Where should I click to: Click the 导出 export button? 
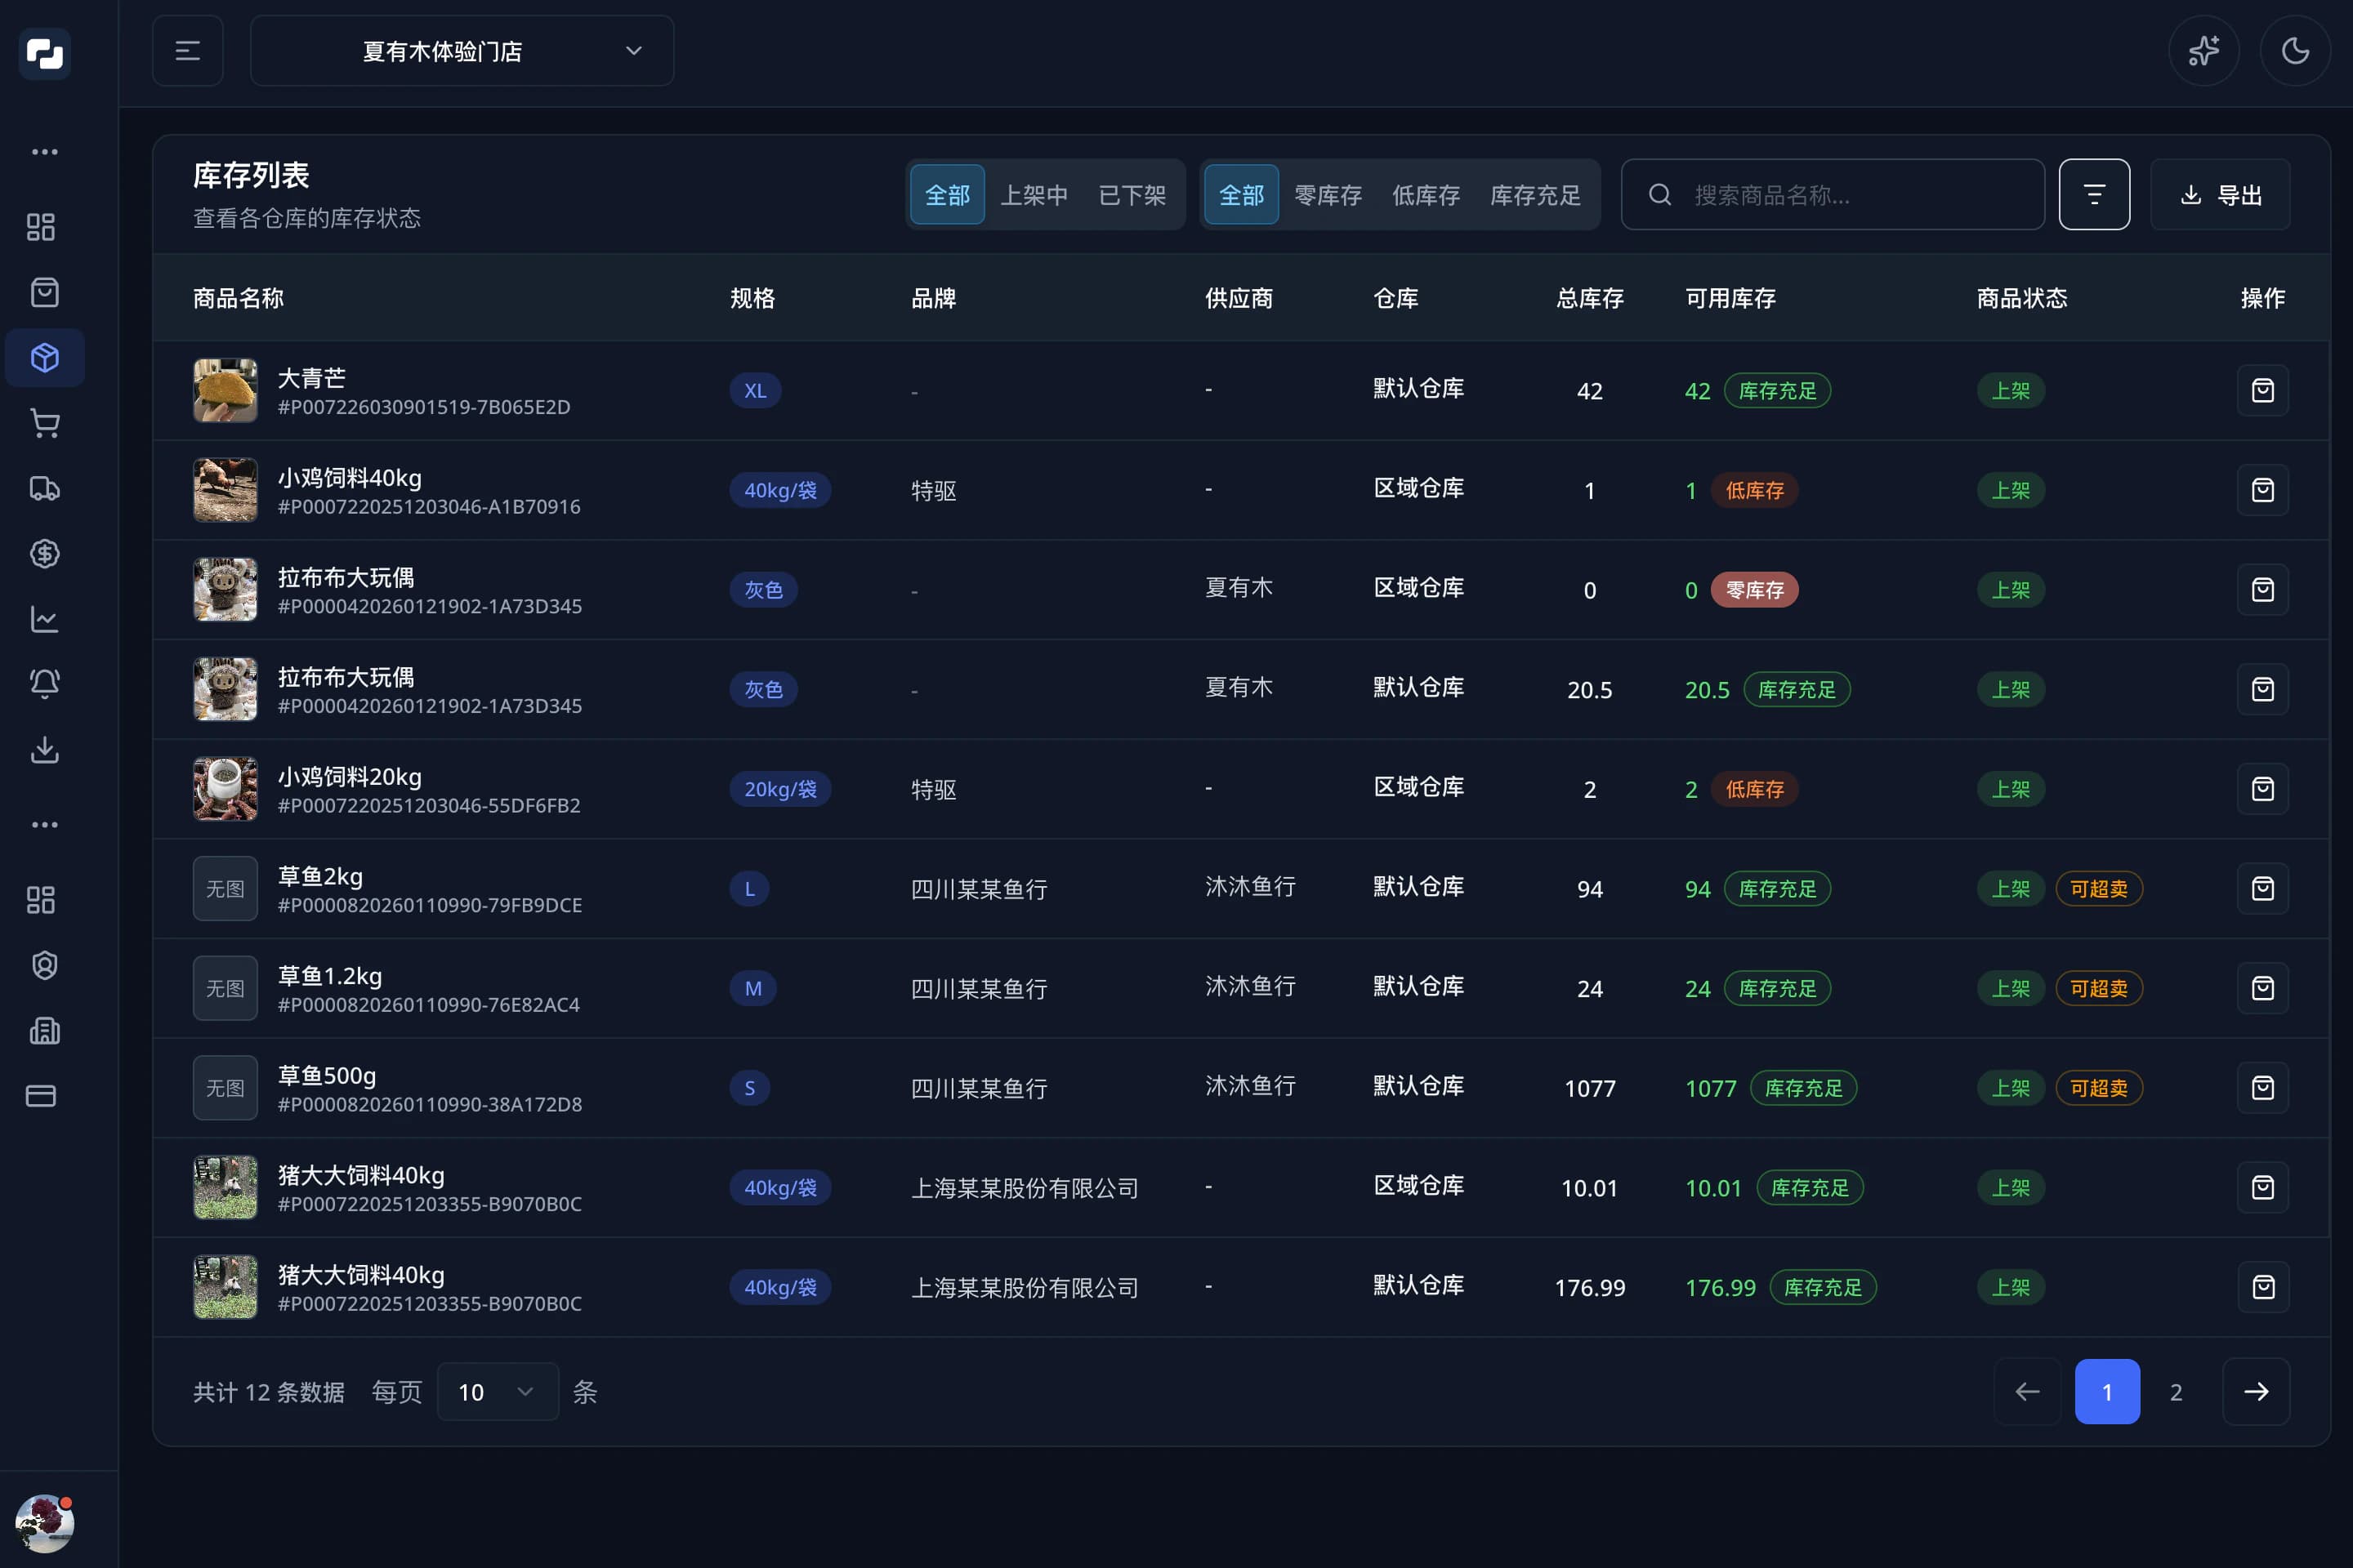(2220, 194)
